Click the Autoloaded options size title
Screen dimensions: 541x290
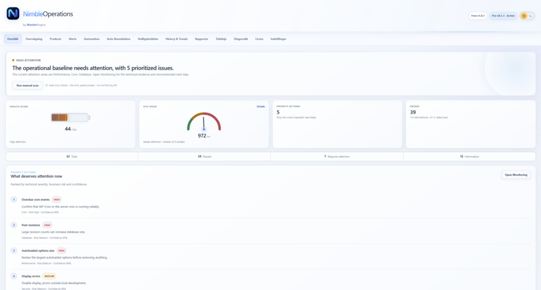tap(38, 251)
